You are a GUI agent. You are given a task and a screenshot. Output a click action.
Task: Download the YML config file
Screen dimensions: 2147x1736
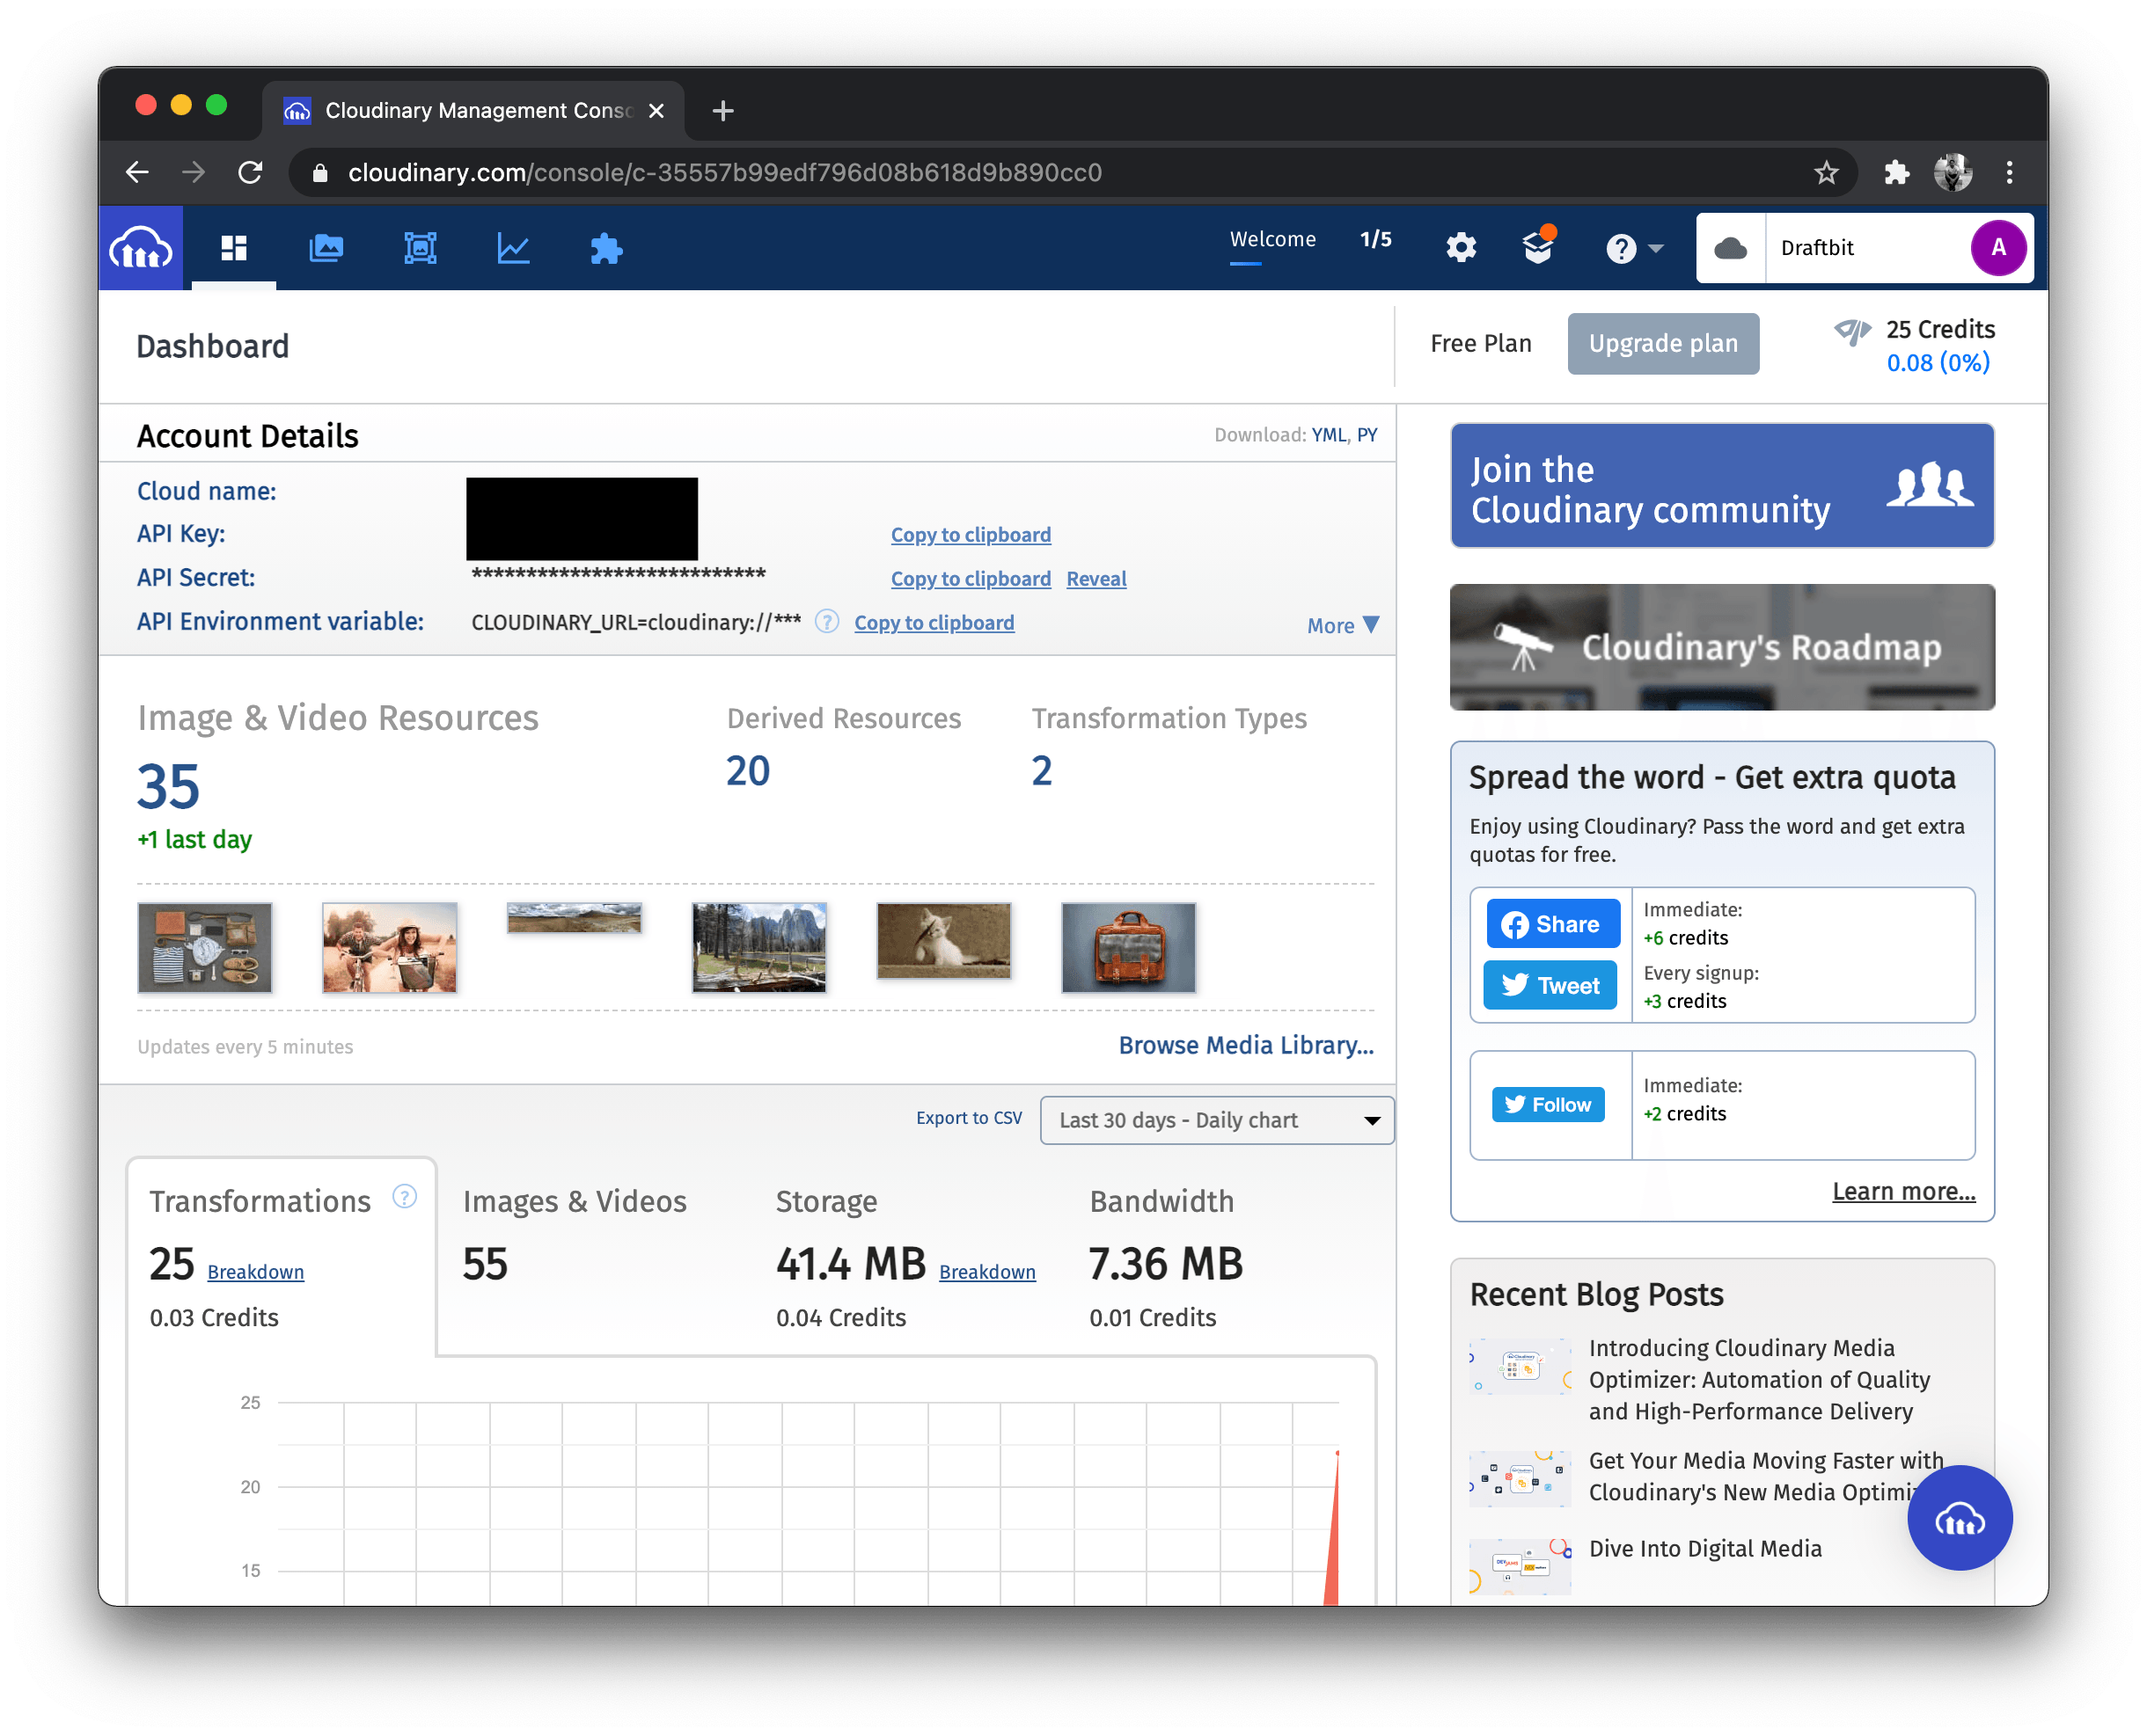point(1328,435)
